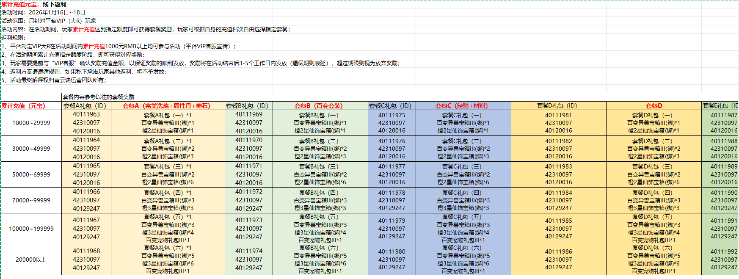Screen dimensions: 739x279
Task: Click the 活动时间 2026年1月16日~18日 row
Action: point(43,12)
